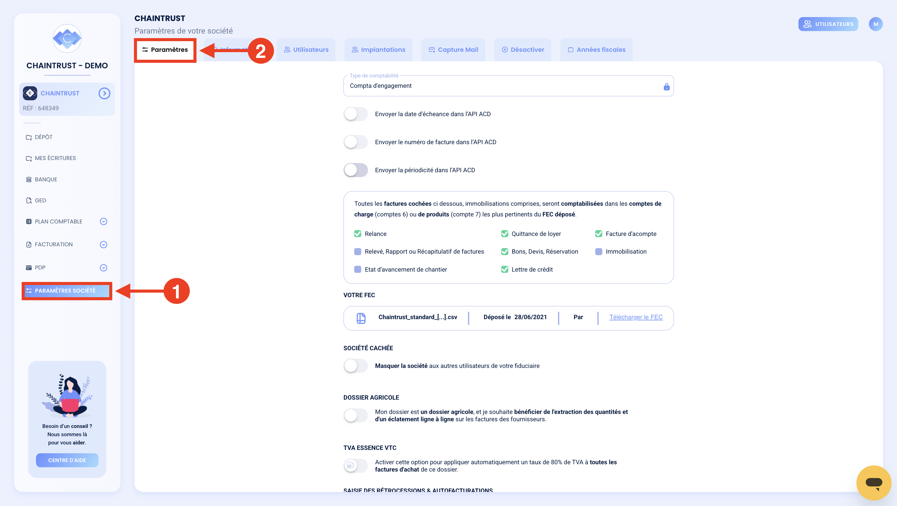Click the Paramètres Société sliders icon
Image resolution: width=897 pixels, height=506 pixels.
[x=29, y=290]
